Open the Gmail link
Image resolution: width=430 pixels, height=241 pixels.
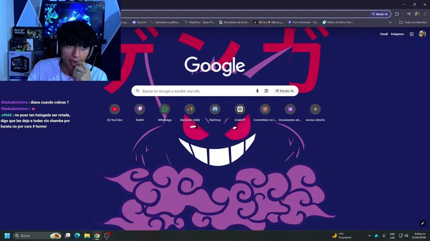coord(384,34)
